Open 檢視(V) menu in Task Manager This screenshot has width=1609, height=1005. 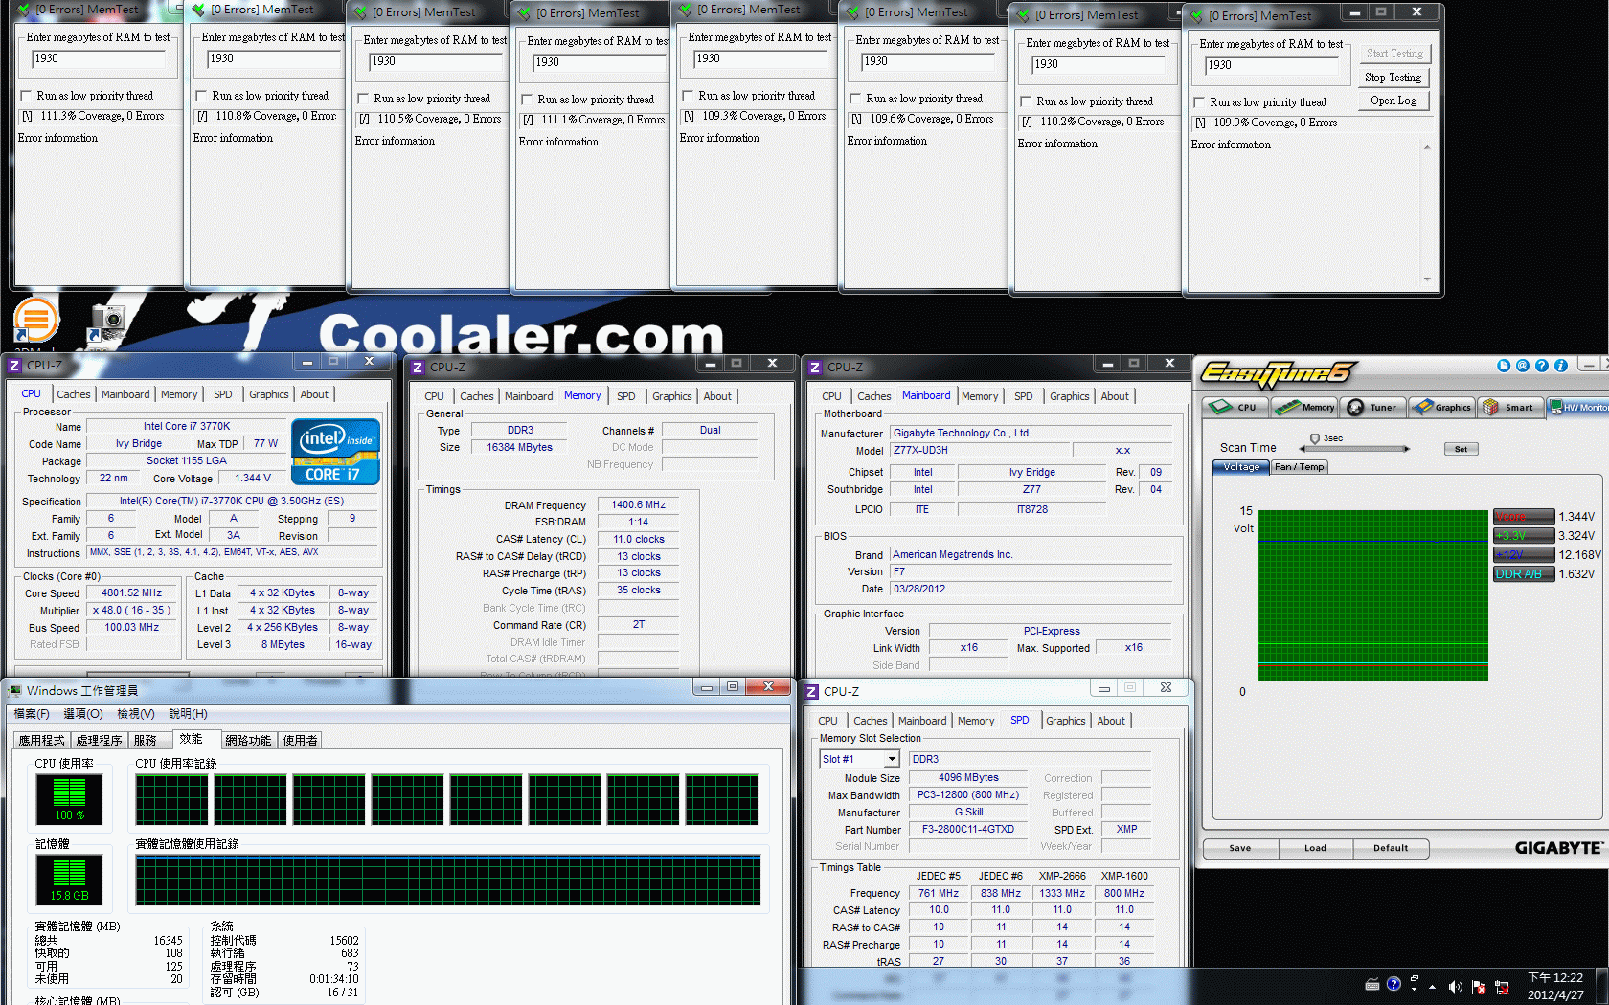tap(136, 714)
